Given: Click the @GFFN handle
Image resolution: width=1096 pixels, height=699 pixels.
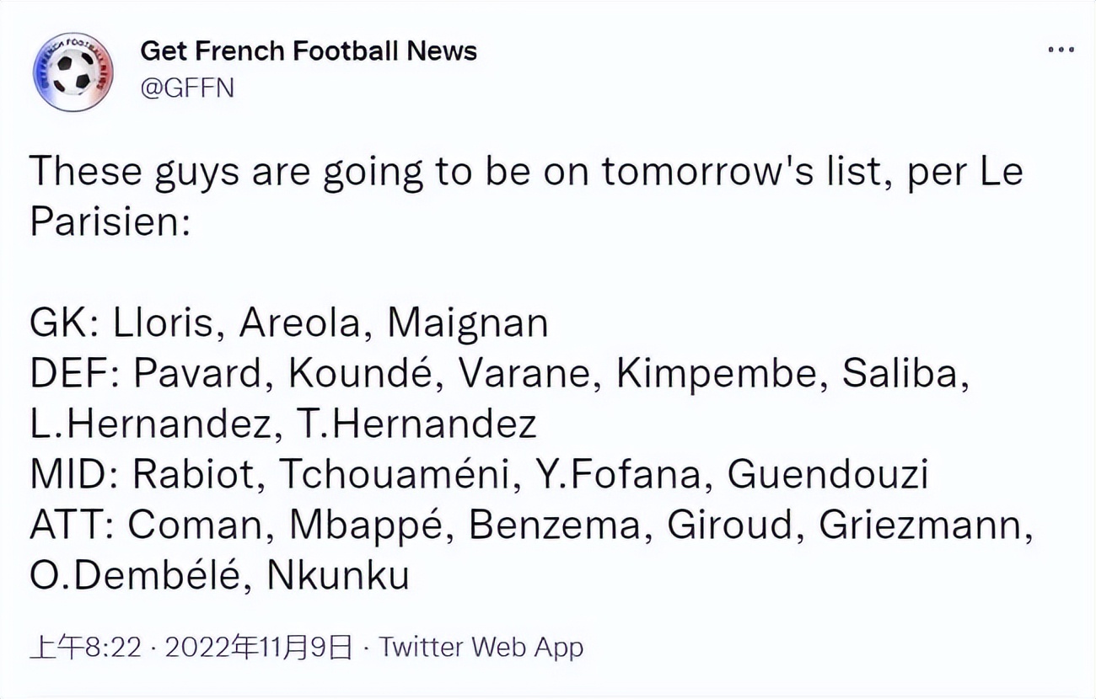Looking at the screenshot, I should [186, 89].
